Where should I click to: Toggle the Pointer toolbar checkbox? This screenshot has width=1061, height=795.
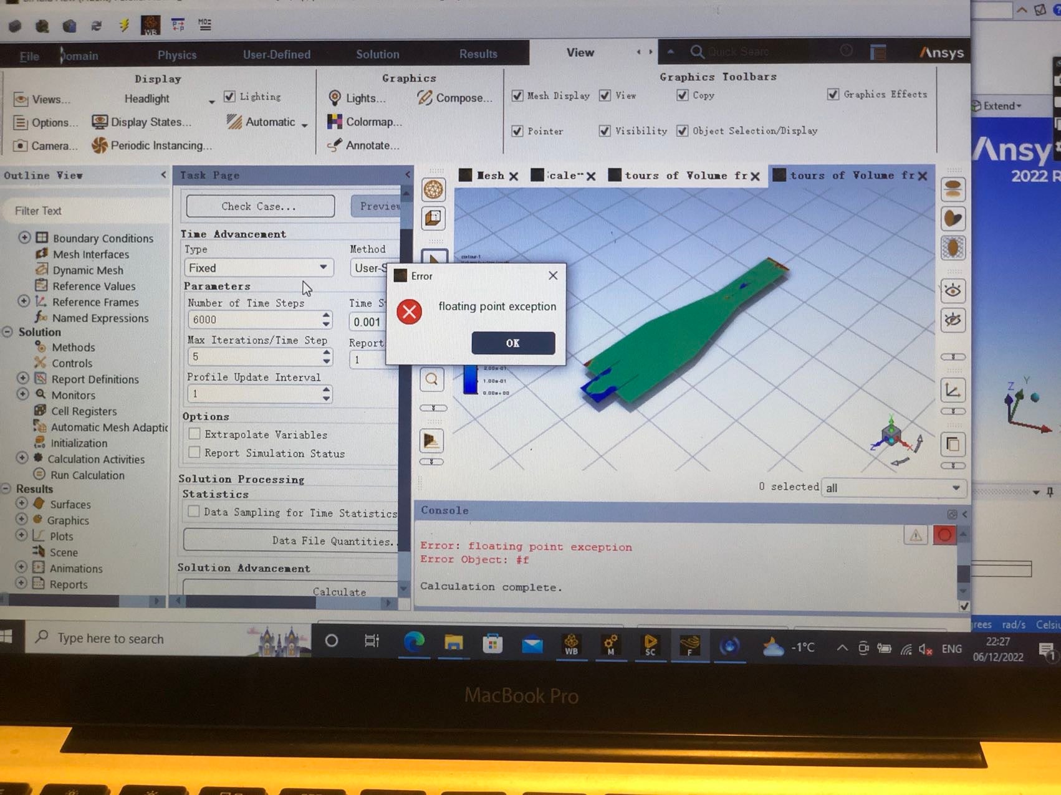coord(517,131)
